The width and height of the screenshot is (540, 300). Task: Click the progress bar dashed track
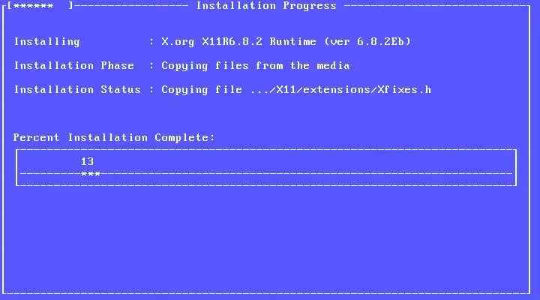point(265,174)
